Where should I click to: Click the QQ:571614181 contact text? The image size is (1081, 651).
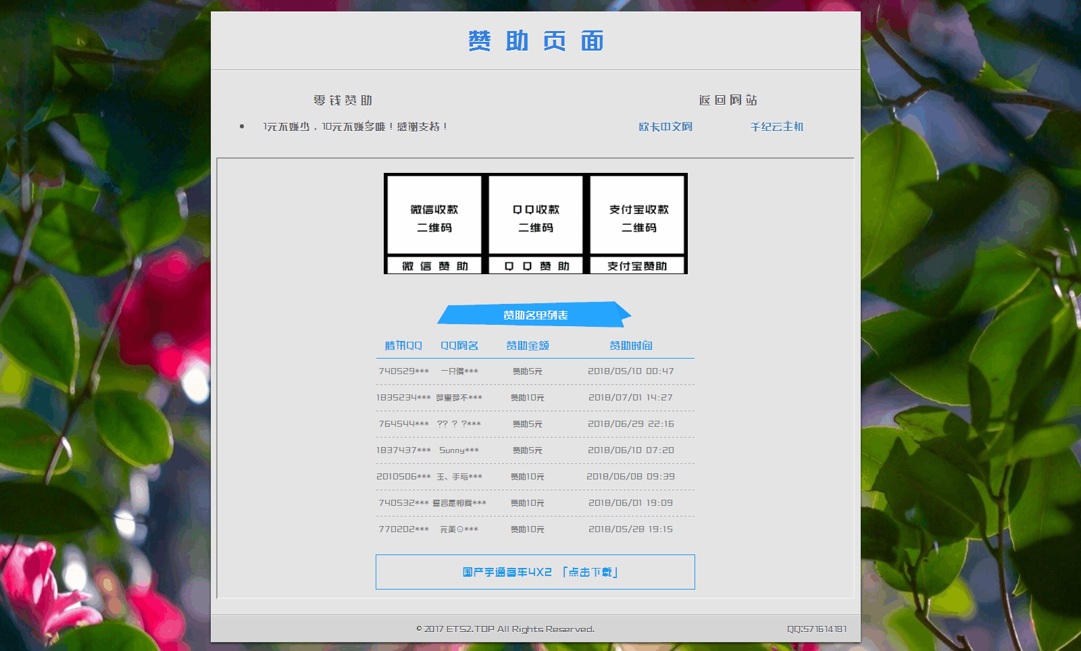(x=817, y=629)
